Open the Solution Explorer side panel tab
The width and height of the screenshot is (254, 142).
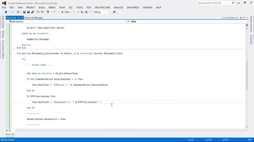[x=251, y=24]
